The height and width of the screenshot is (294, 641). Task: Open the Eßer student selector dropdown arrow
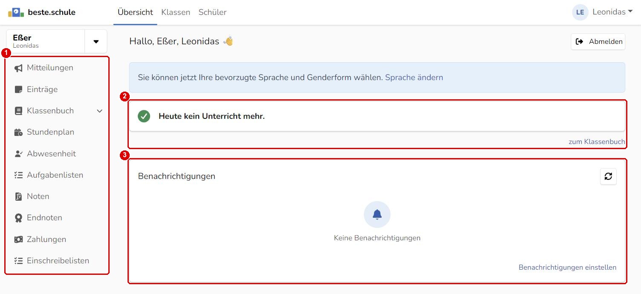96,41
